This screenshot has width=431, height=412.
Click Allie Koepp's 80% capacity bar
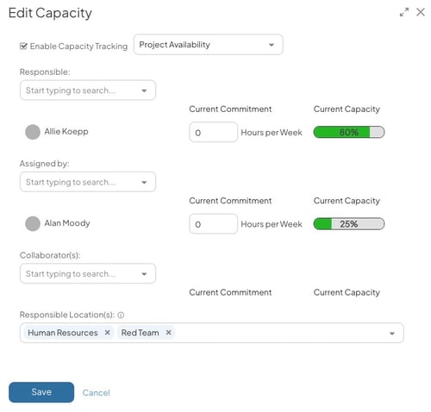pyautogui.click(x=349, y=132)
